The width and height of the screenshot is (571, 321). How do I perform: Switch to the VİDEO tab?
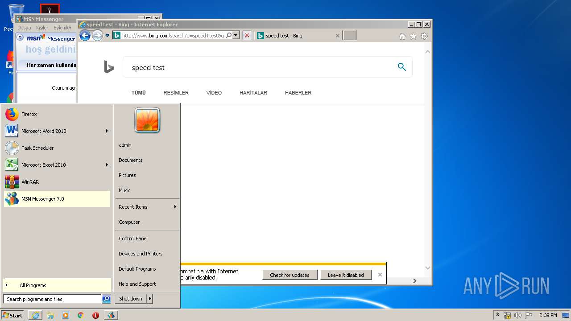[x=214, y=93]
